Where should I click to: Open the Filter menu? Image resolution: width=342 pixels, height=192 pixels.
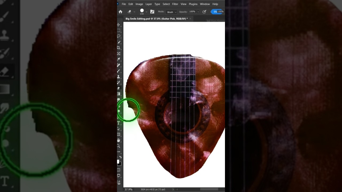175,4
